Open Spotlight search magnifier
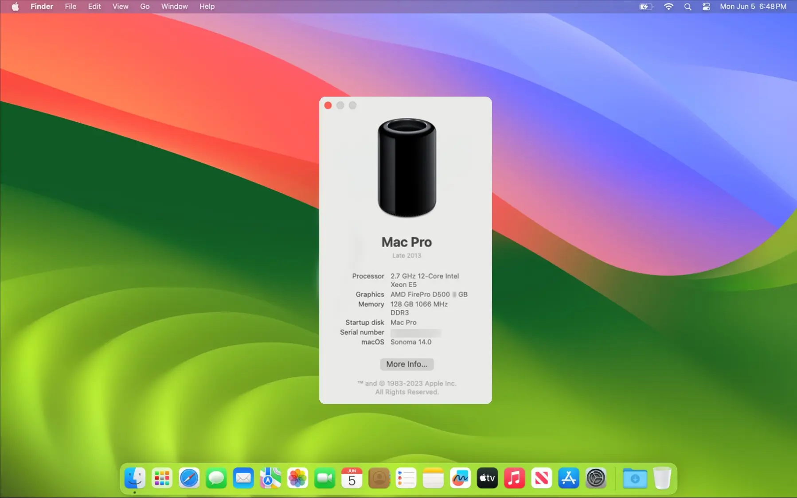797x498 pixels. [688, 7]
